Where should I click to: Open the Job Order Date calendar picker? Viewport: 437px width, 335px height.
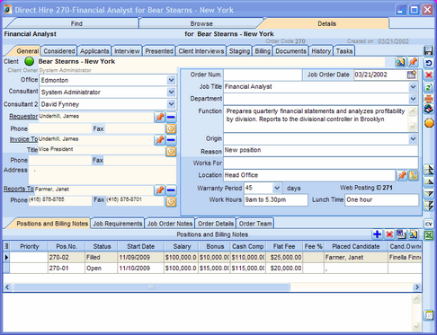click(x=412, y=75)
